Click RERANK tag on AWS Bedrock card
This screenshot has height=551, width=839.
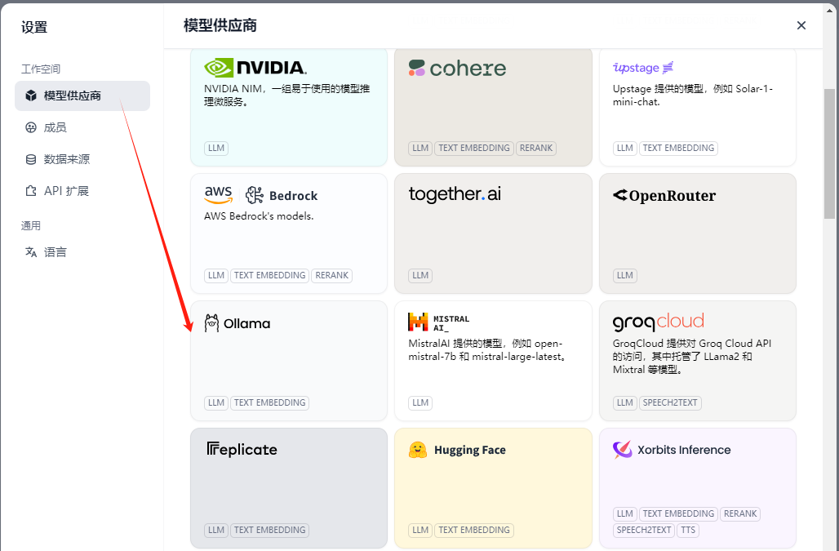(331, 276)
